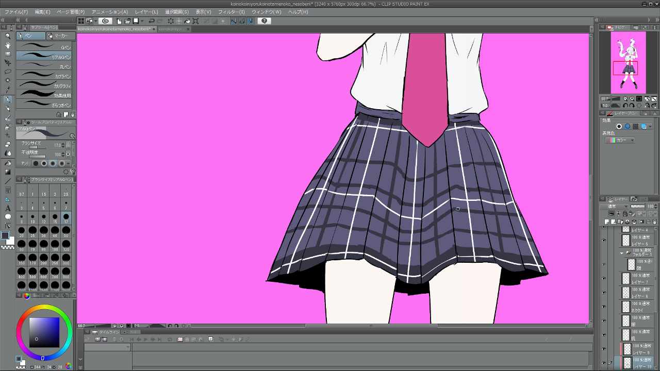Toggle visibility of the ネクタイ layer
660x371 pixels.
point(604,305)
